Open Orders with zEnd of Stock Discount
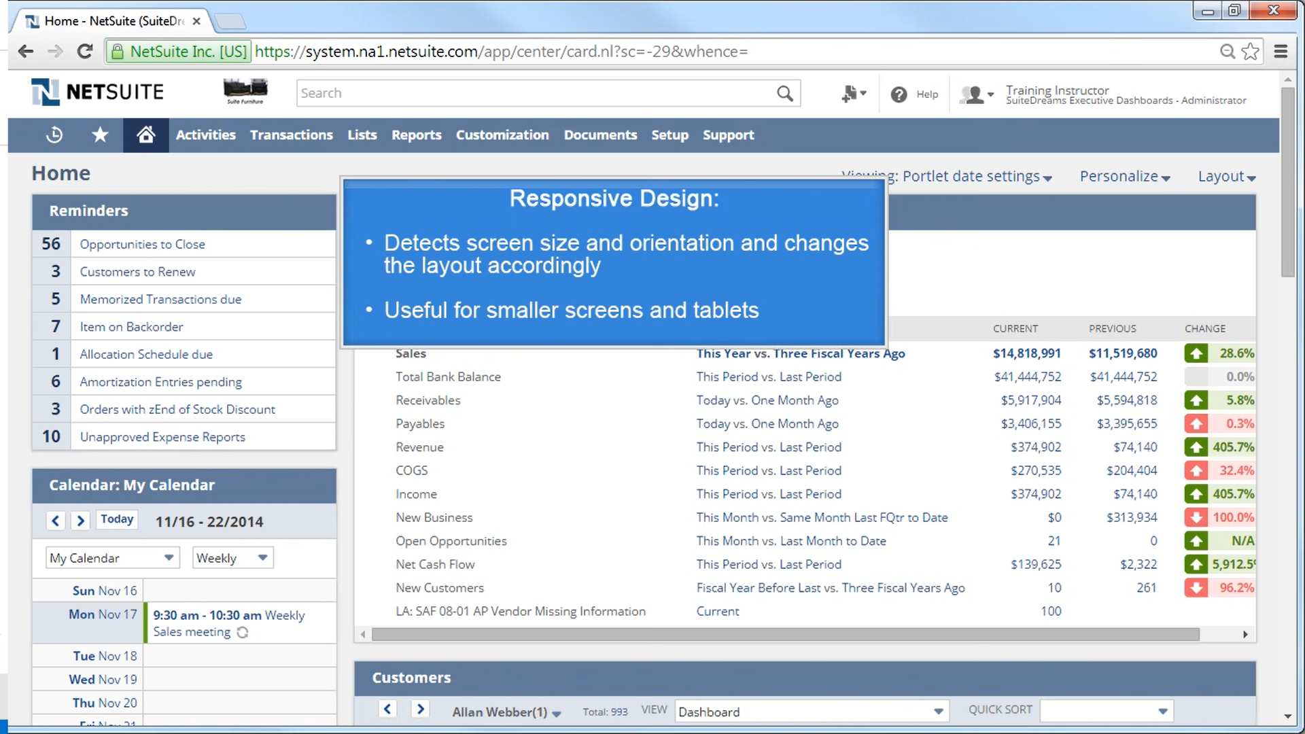 tap(177, 409)
